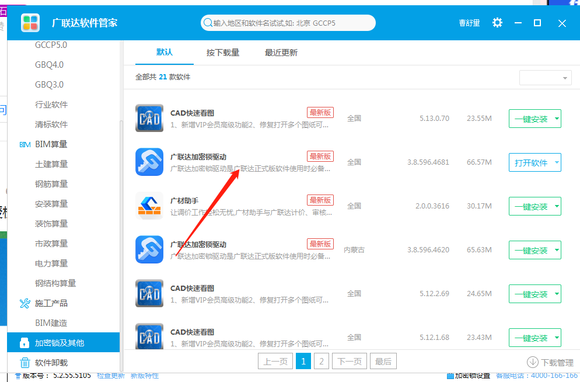Click 打开软件 for 广联达加密锁驱动
Screen dimensions: 580x382
(x=531, y=162)
